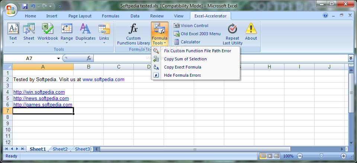This screenshot has height=163, width=357.
Task: Expand the Links dropdown arrow
Action: (x=104, y=43)
